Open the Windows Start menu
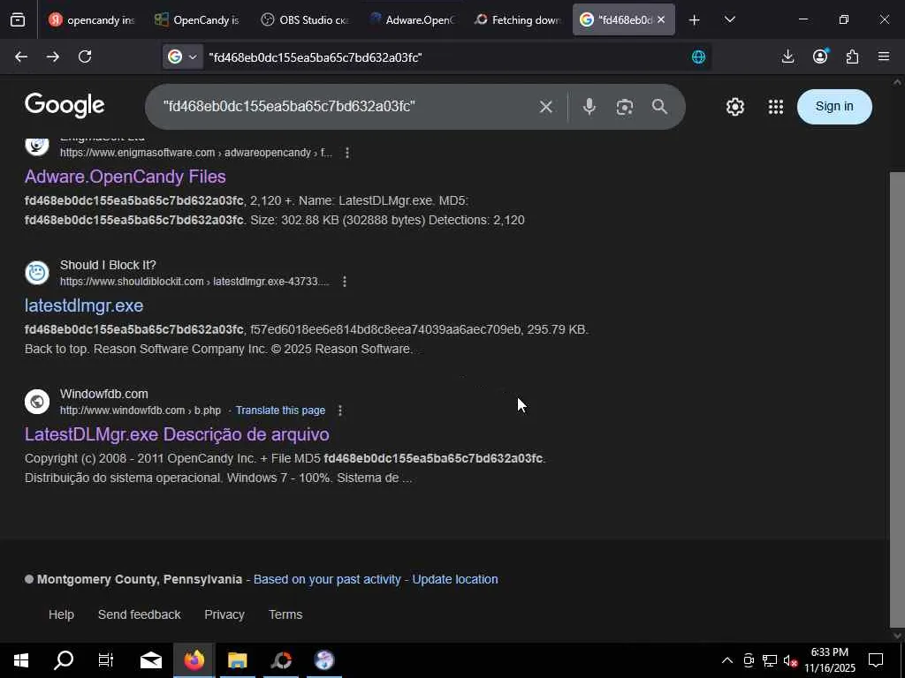This screenshot has width=905, height=678. point(21,660)
